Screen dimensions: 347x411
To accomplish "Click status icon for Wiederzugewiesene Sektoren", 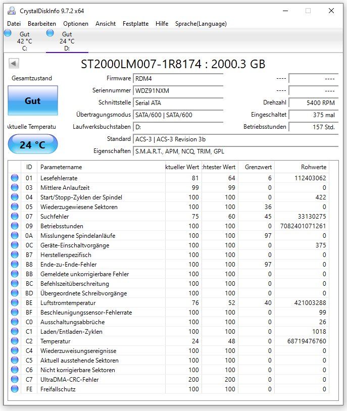I will (15, 207).
